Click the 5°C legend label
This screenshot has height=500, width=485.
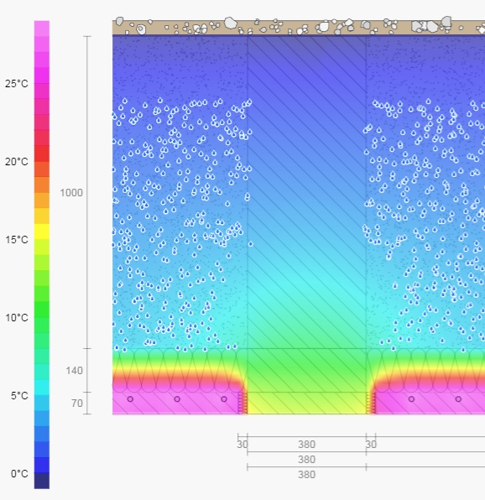point(19,396)
